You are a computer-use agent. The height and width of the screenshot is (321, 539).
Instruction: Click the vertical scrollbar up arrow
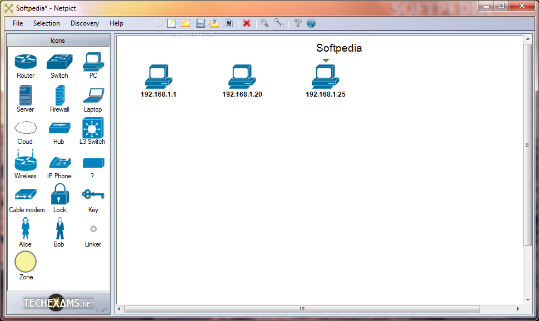coord(528,39)
